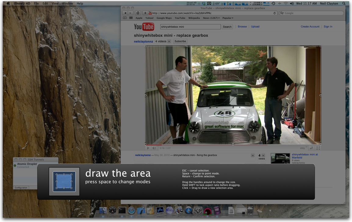Play the YouTube video

point(148,148)
